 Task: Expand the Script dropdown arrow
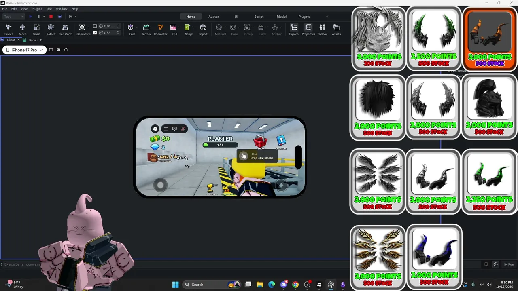[193, 27]
